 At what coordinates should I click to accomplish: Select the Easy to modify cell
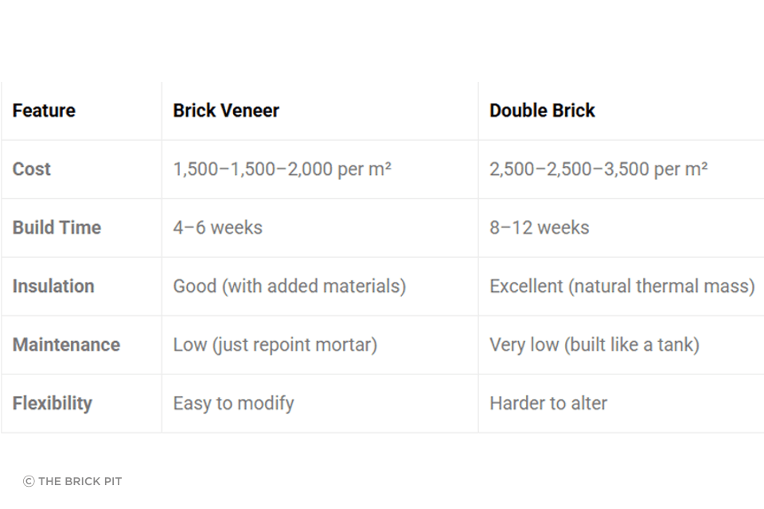click(x=233, y=403)
